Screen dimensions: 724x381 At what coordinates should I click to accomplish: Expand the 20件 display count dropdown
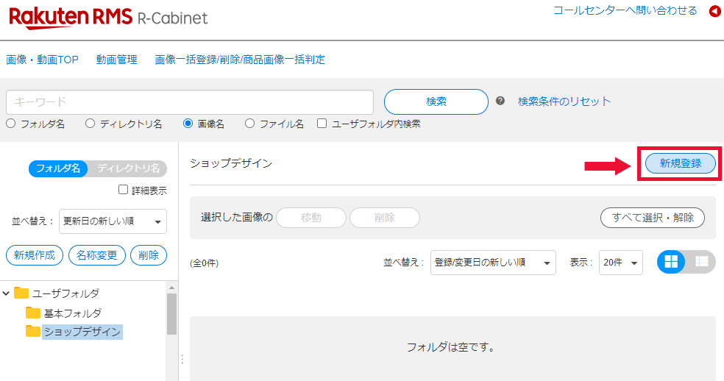pos(620,263)
